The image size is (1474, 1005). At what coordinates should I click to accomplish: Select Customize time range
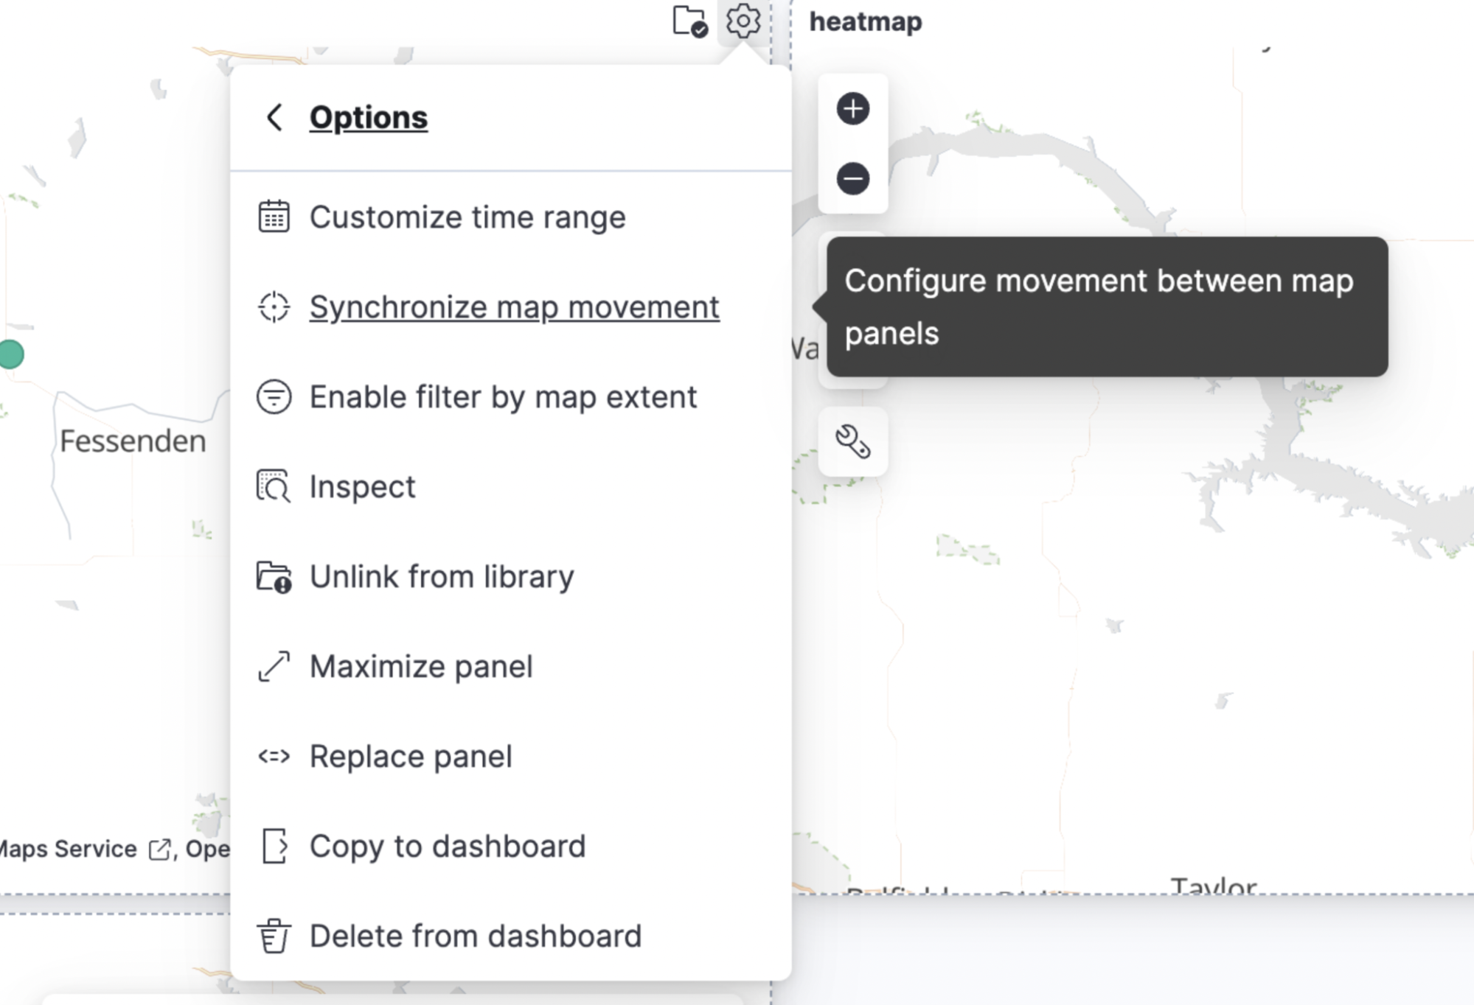click(467, 216)
